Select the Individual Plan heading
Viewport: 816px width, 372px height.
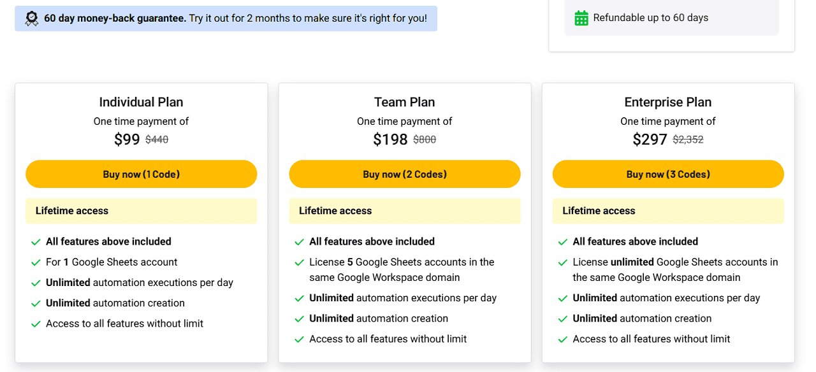pyautogui.click(x=141, y=102)
